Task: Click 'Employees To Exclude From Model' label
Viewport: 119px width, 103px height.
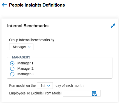Action: (x=35, y=93)
